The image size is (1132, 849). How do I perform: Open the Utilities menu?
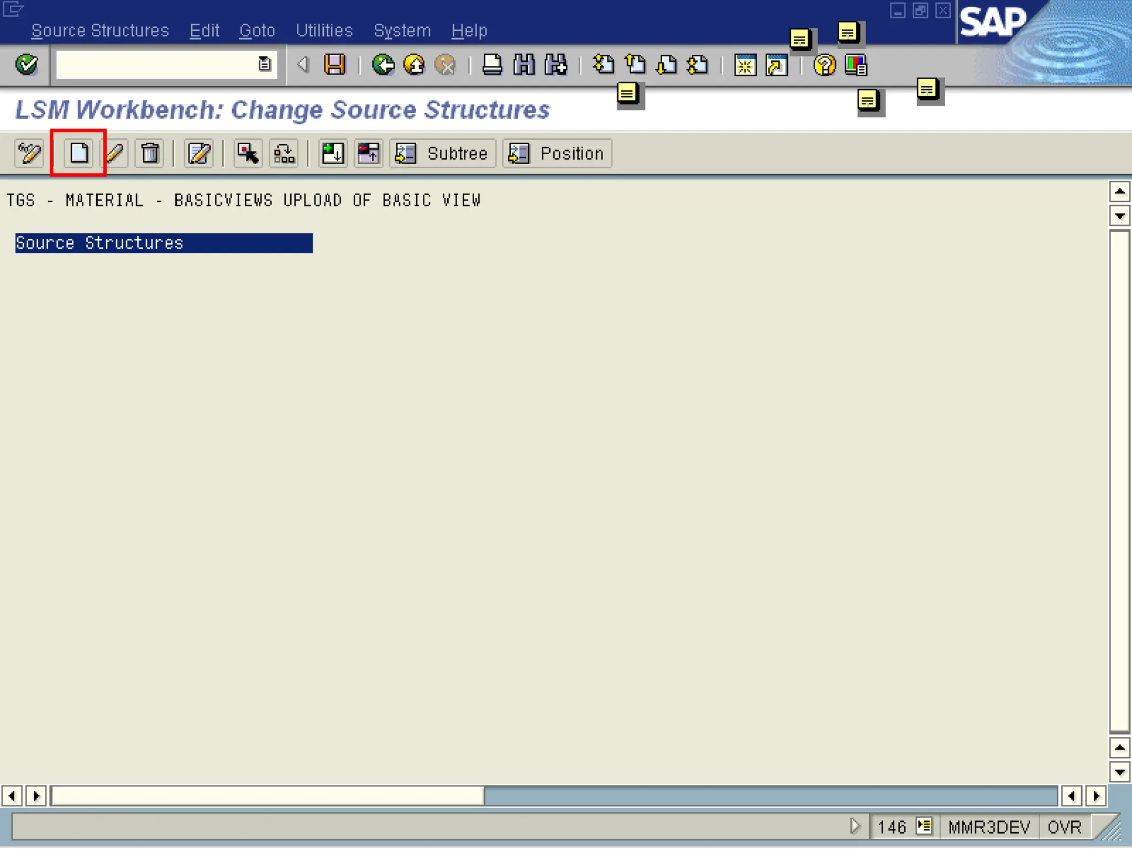[324, 30]
